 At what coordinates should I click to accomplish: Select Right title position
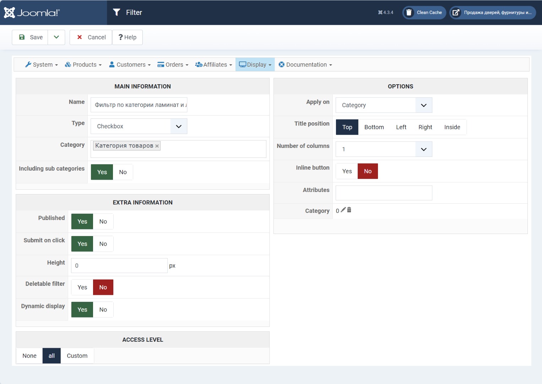pos(425,127)
